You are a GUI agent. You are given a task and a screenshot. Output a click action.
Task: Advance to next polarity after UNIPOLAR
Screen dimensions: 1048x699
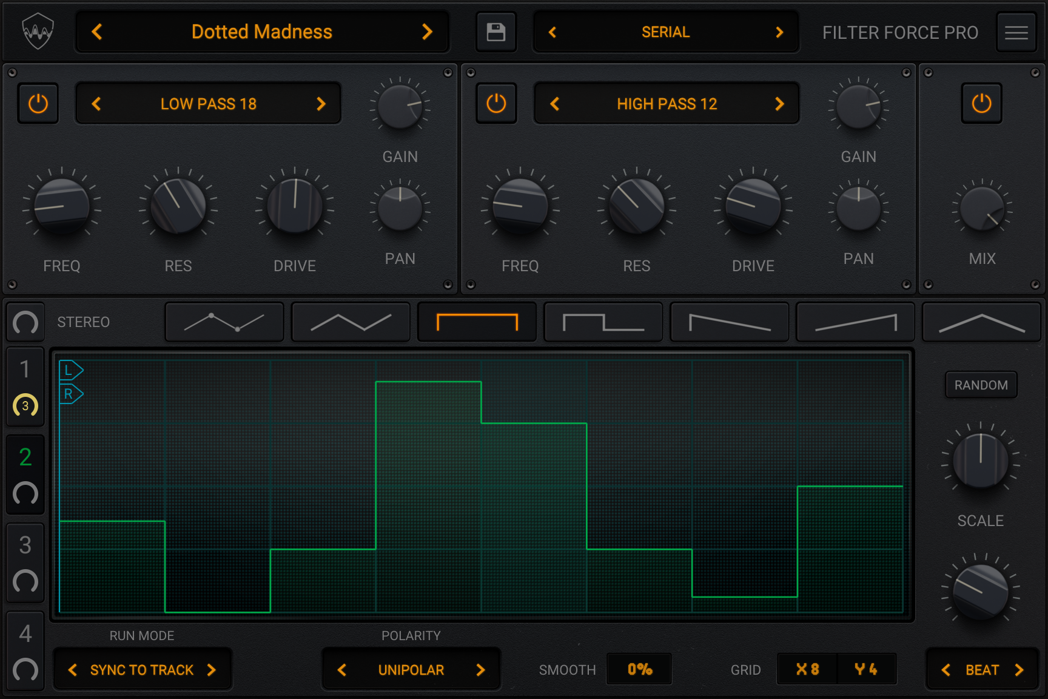480,670
